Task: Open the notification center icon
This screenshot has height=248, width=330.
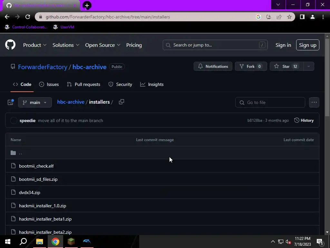Action: 320,242
